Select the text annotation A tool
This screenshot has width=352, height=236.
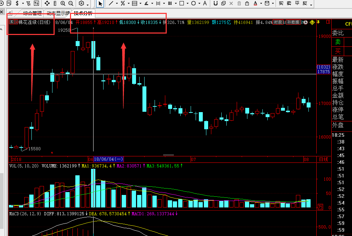[x=205, y=3]
